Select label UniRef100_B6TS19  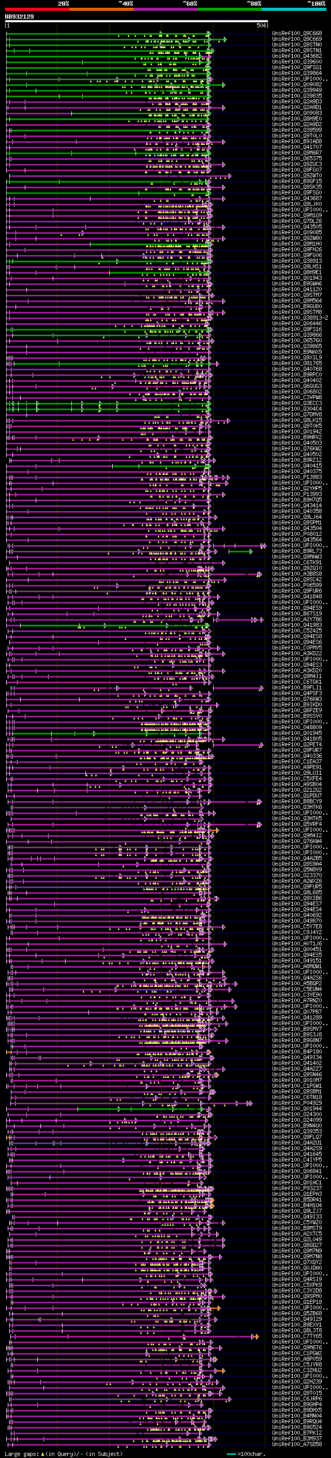coord(297,613)
